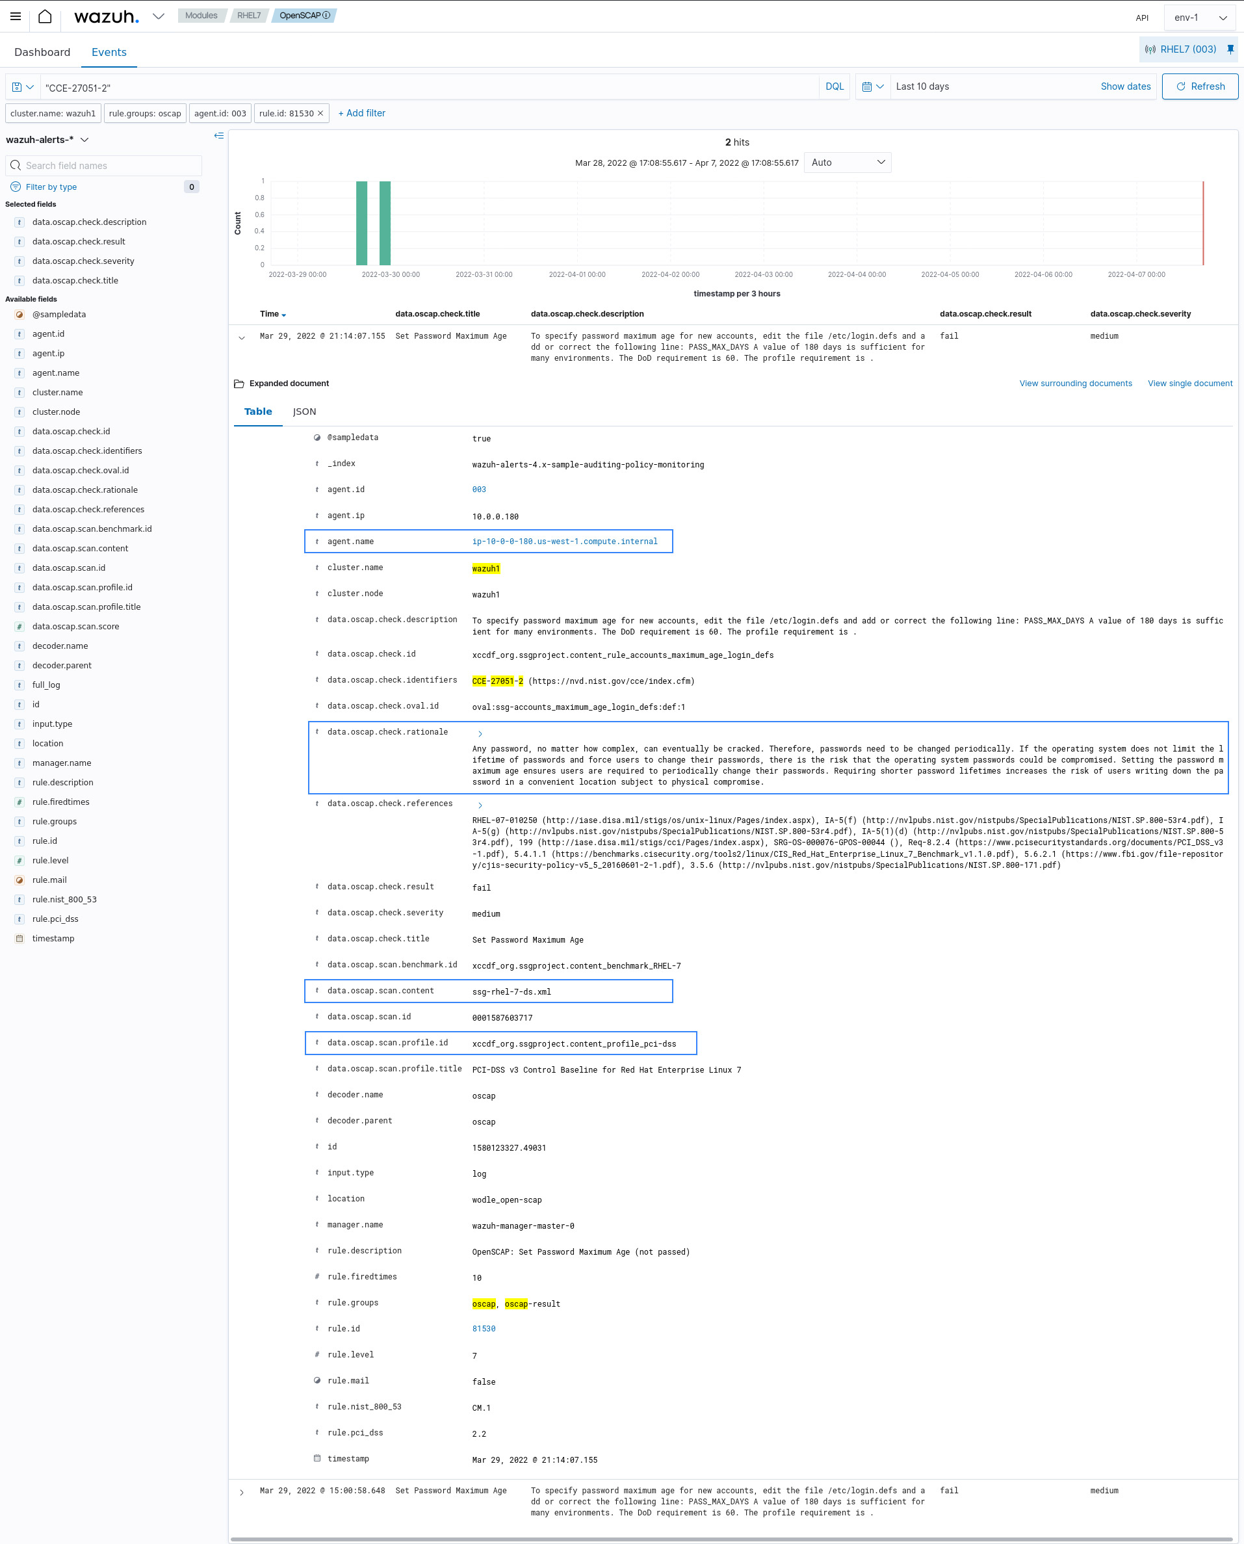Expand the 15:00:58.648 event row
The image size is (1244, 1544).
[x=242, y=1493]
